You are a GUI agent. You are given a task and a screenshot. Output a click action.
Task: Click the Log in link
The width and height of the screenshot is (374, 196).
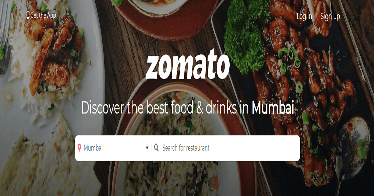click(x=304, y=16)
